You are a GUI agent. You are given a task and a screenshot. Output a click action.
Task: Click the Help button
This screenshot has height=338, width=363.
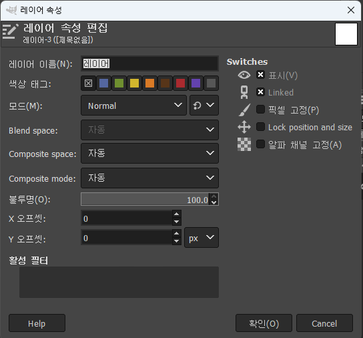[x=37, y=323]
